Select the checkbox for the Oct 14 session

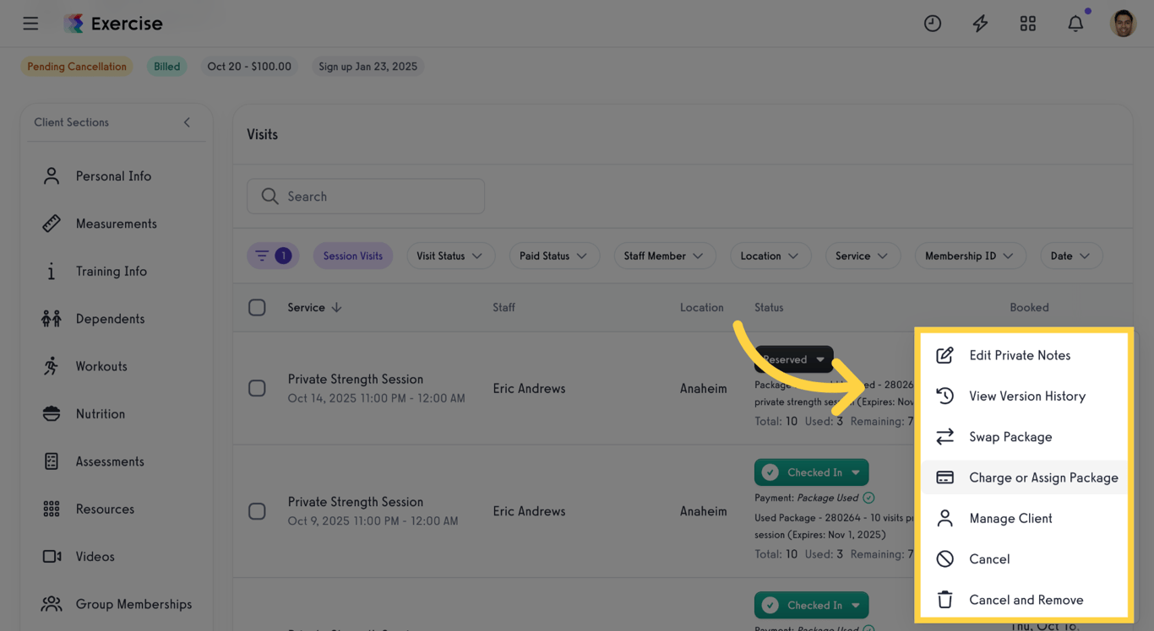point(258,388)
